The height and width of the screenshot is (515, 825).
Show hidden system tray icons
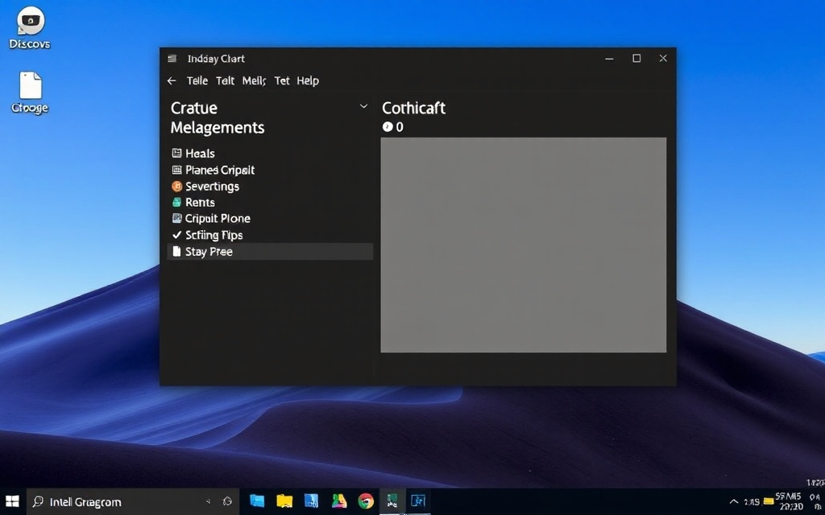(x=733, y=502)
